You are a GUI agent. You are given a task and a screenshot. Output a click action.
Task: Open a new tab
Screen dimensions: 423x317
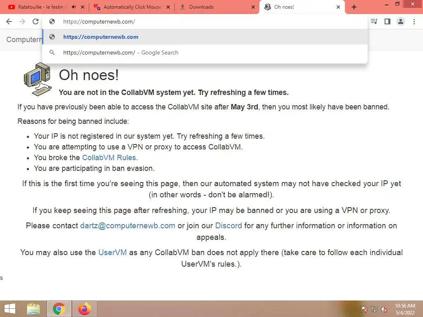[354, 7]
